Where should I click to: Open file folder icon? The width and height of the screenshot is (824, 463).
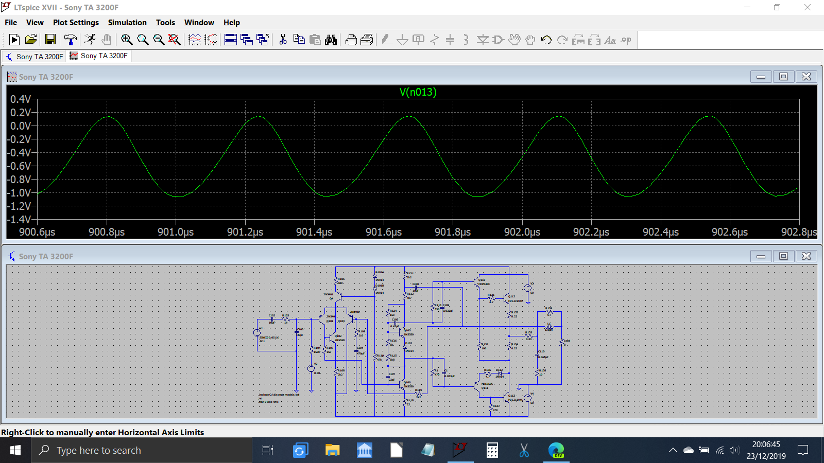coord(31,40)
